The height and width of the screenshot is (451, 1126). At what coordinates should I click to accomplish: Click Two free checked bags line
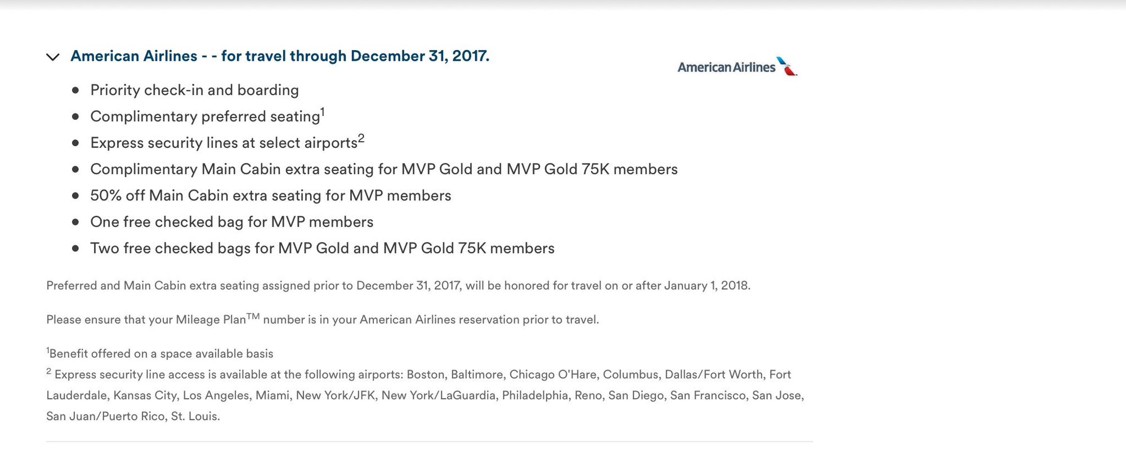322,249
